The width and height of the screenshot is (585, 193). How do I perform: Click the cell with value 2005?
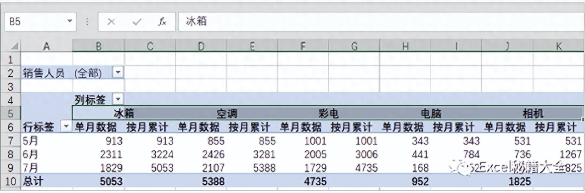click(303, 154)
